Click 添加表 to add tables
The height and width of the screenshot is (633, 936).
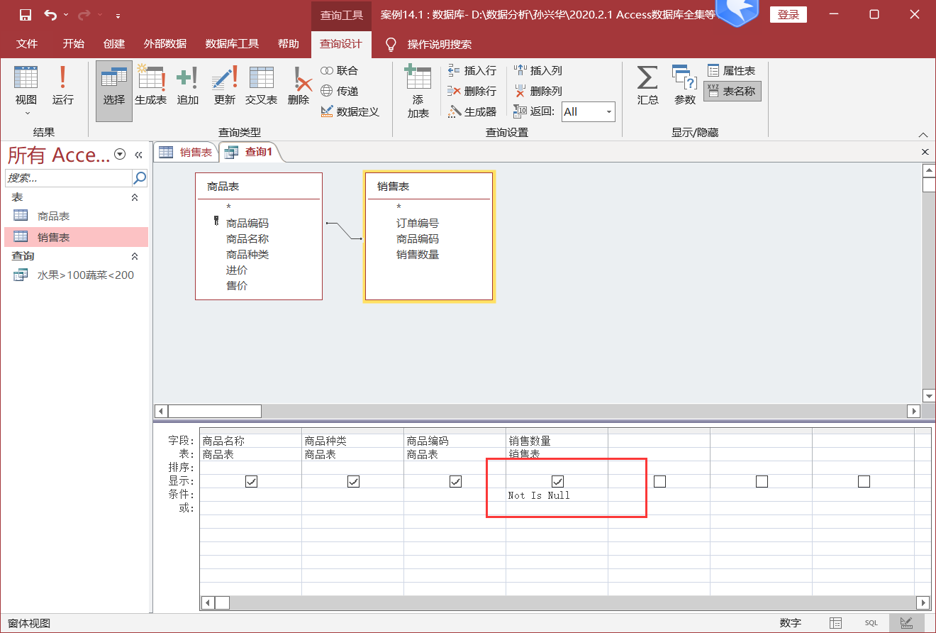[418, 92]
